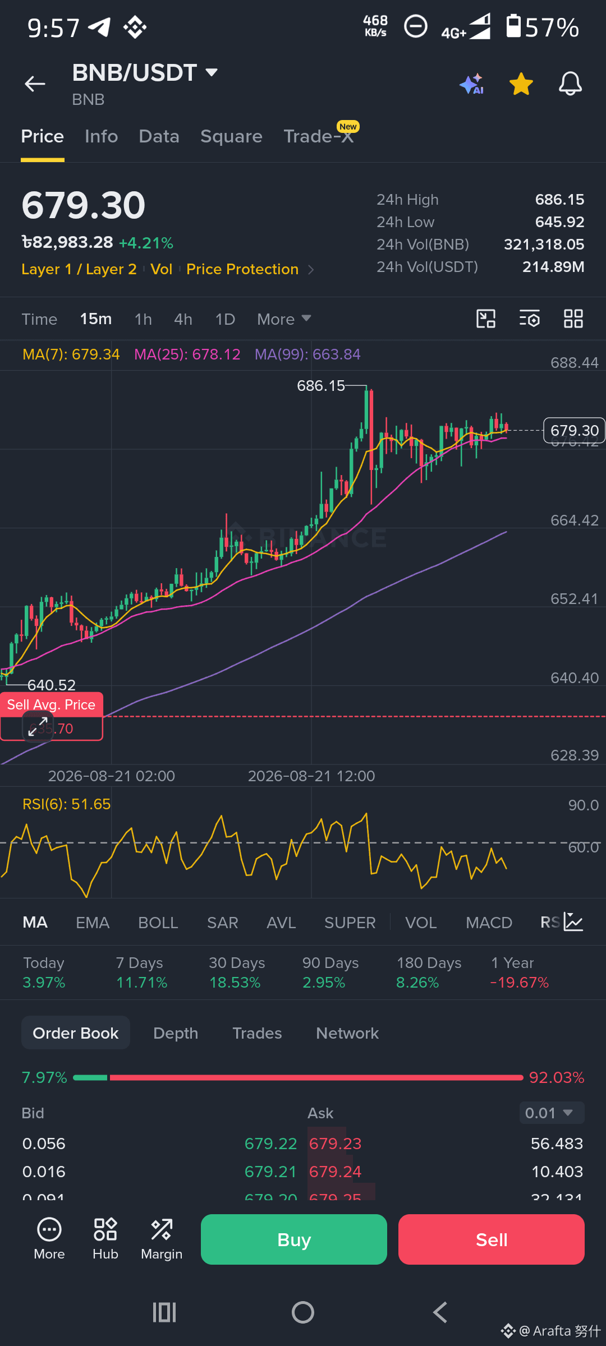This screenshot has height=1346, width=606.
Task: Tap the green Buy button
Action: (294, 1239)
